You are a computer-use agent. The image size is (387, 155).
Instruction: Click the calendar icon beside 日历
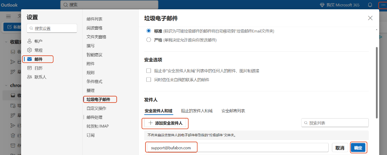tap(30, 68)
